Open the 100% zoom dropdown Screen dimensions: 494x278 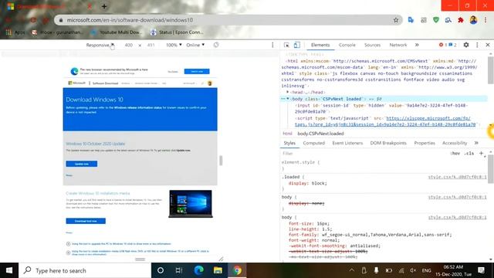(x=174, y=45)
